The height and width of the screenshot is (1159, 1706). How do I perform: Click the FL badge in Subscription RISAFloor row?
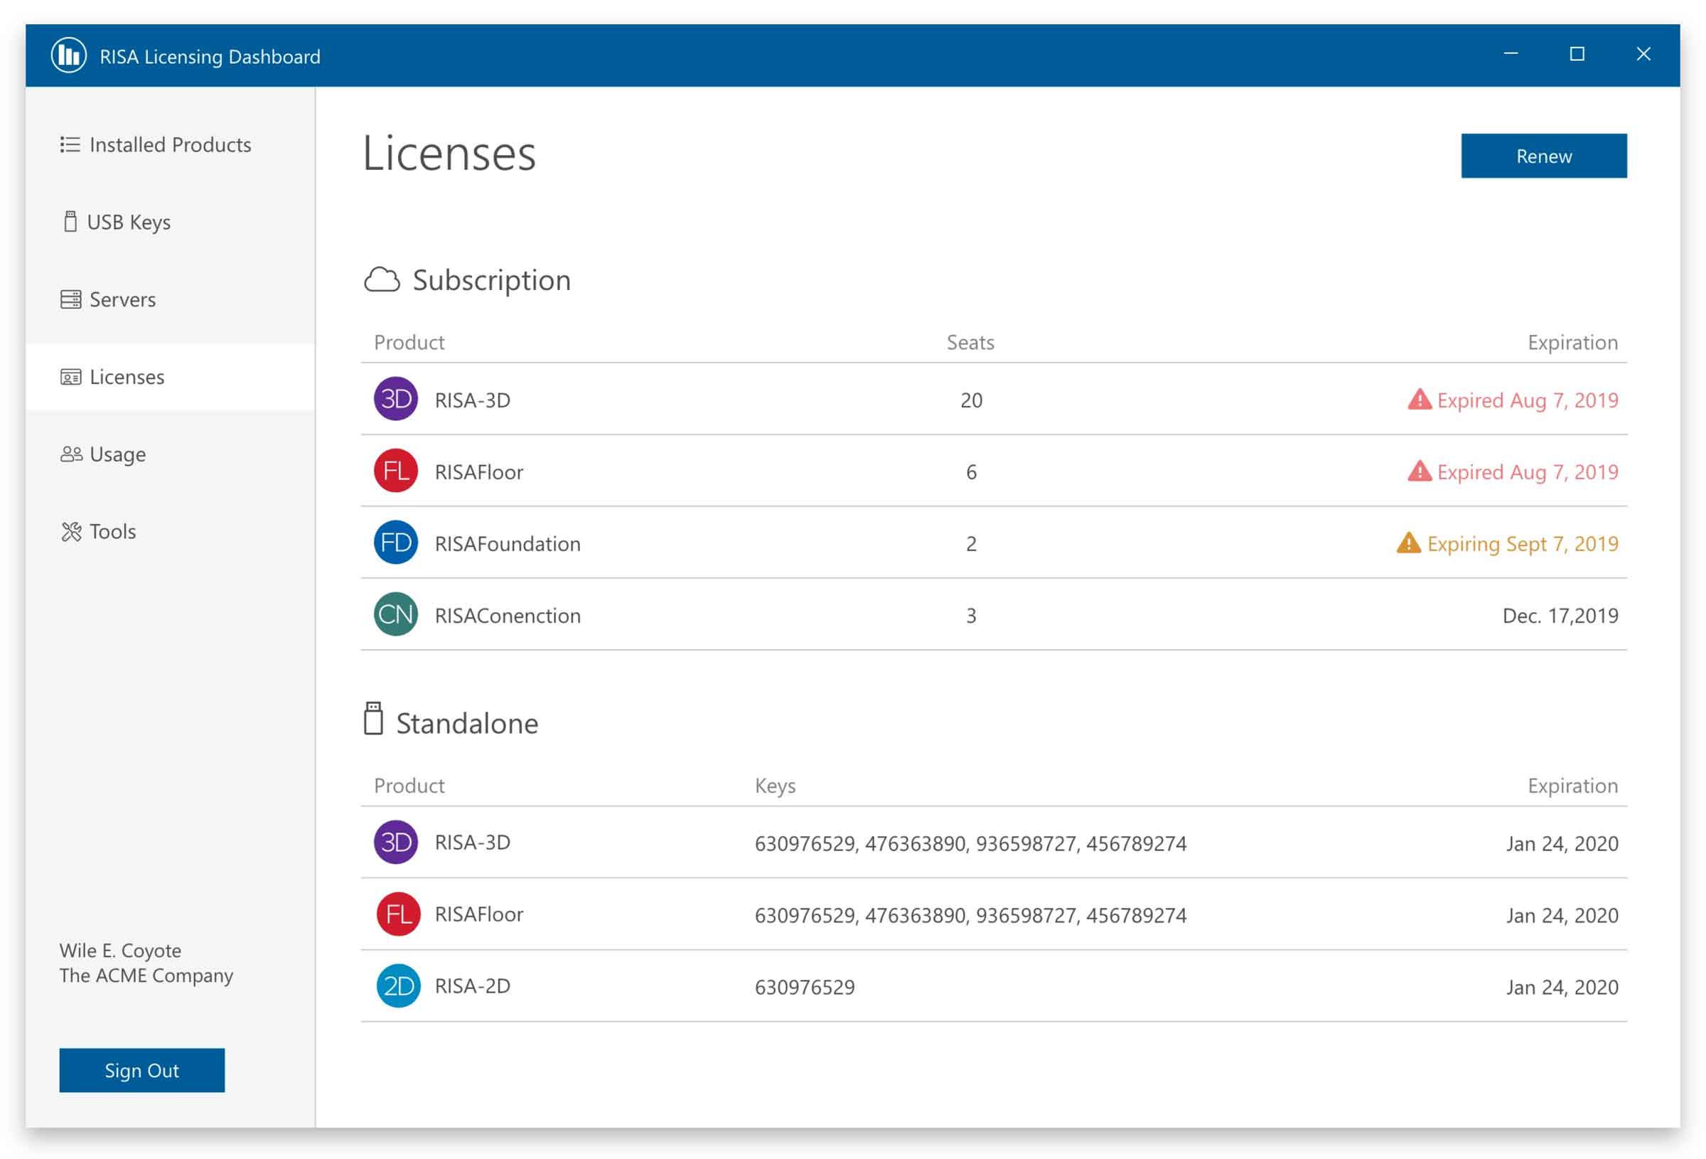[396, 471]
